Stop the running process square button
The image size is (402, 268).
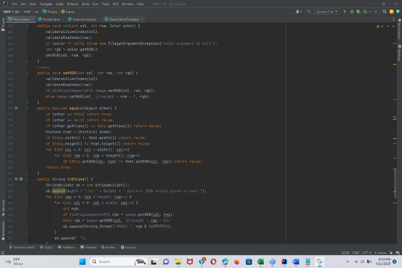point(376,11)
